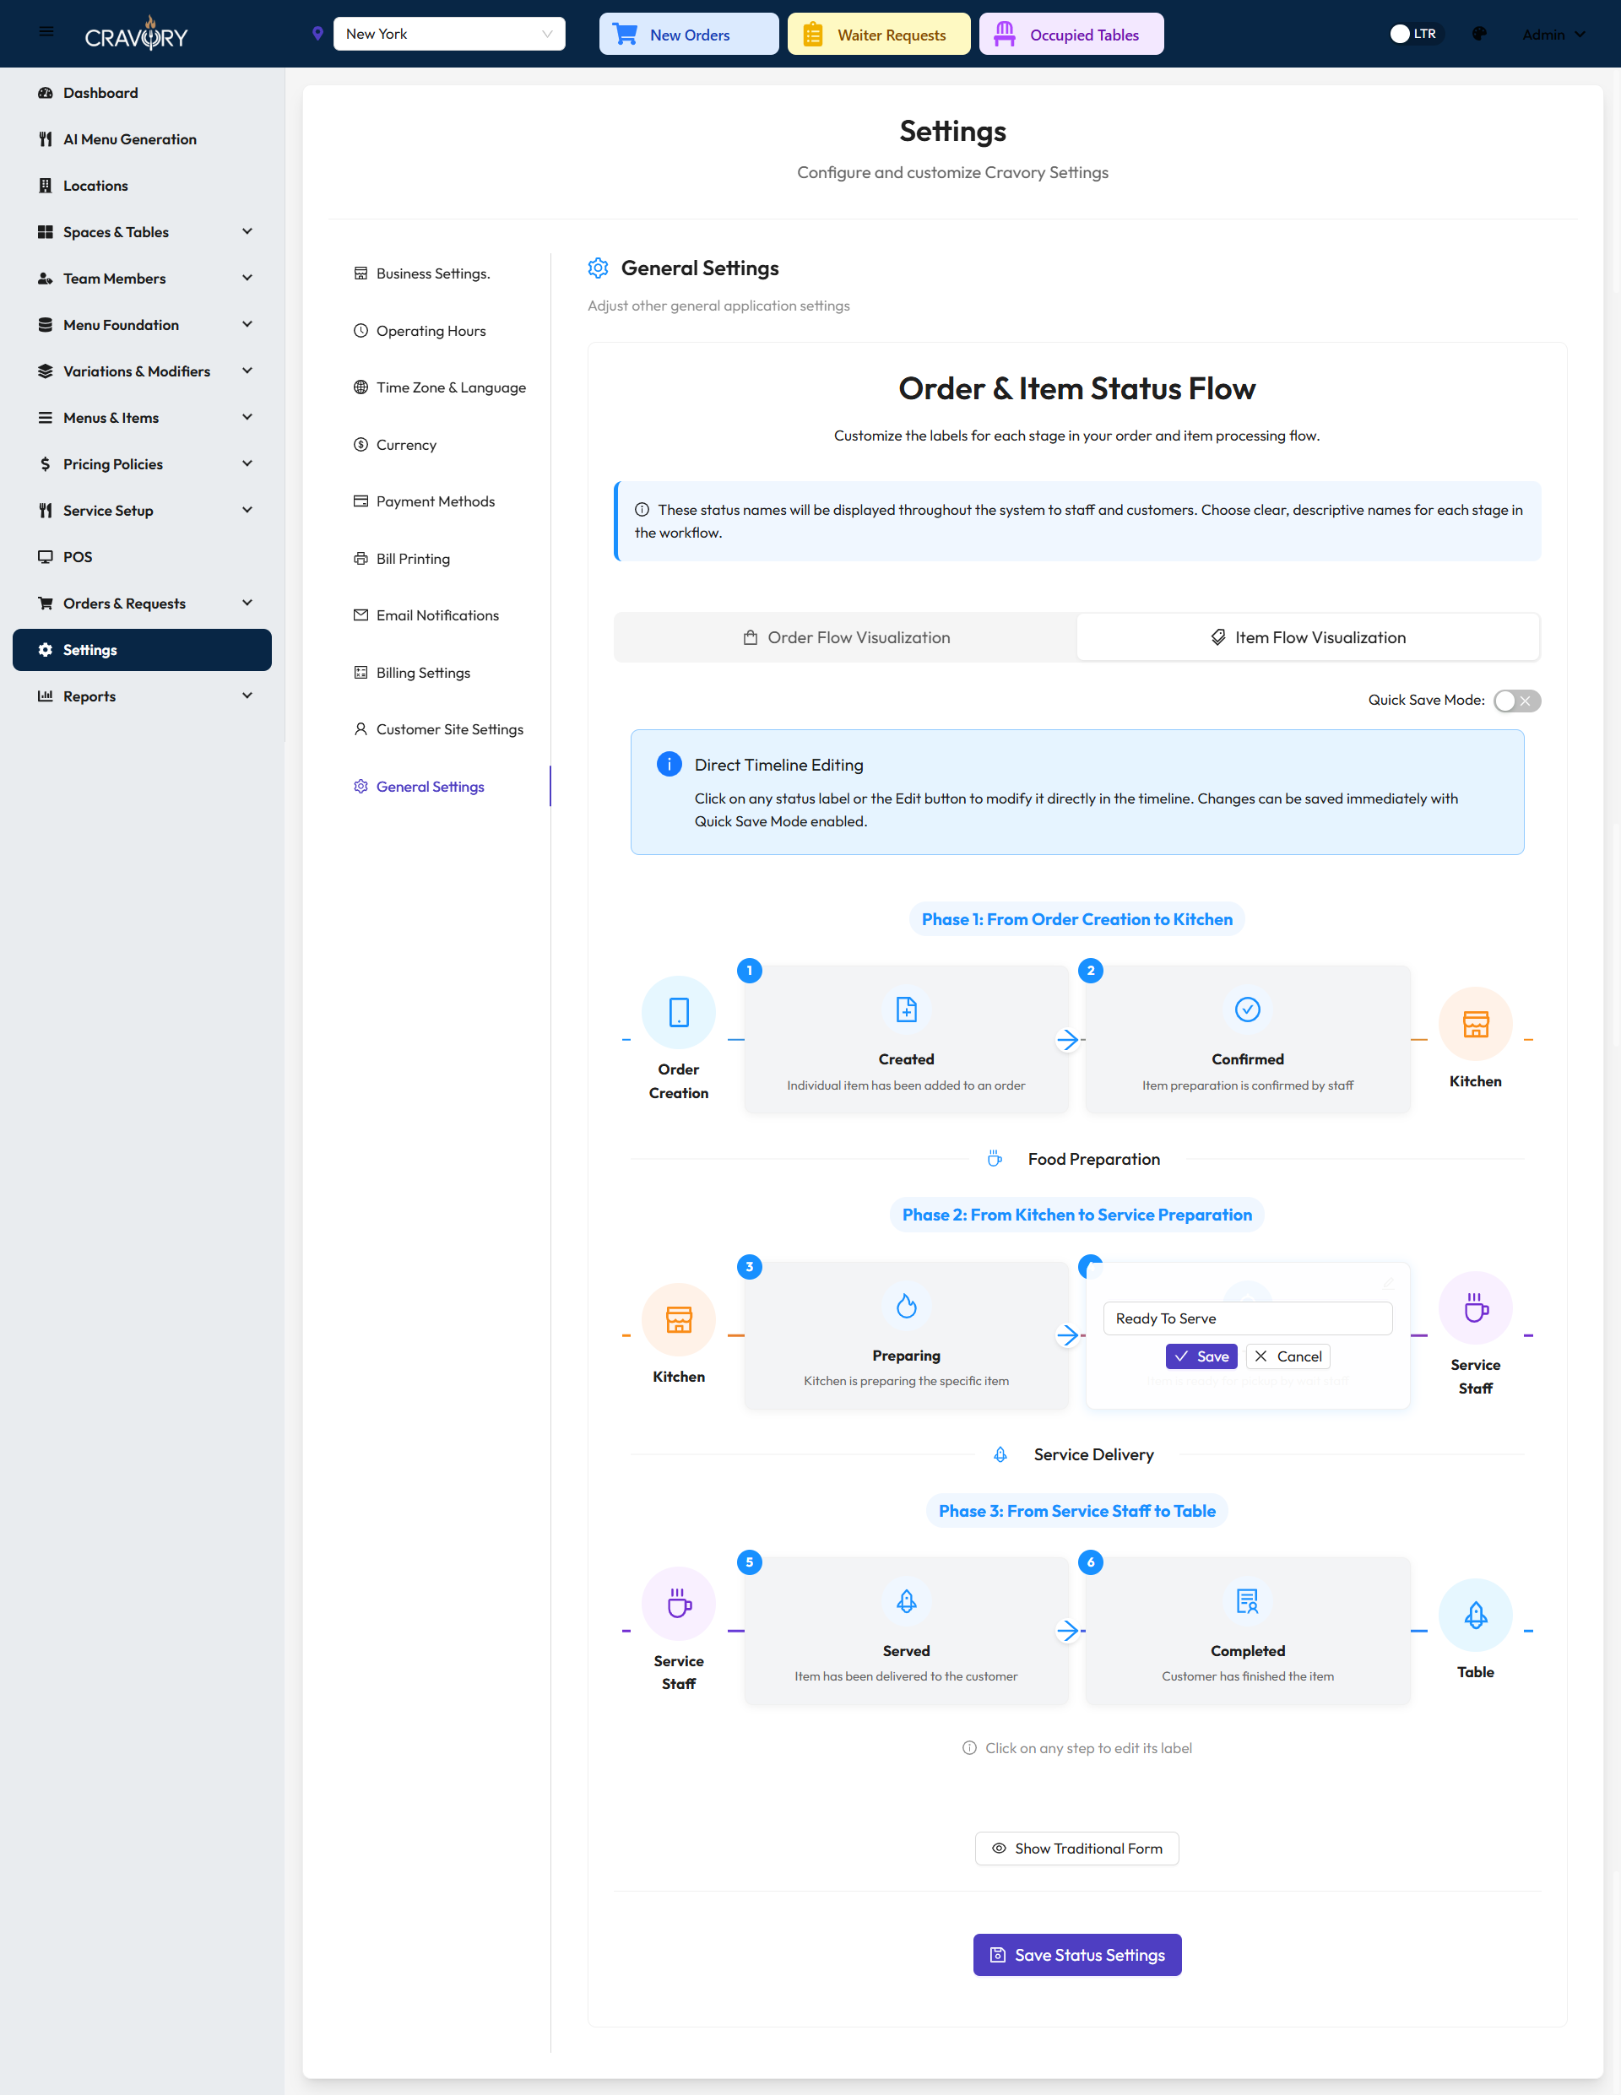This screenshot has width=1621, height=2095.
Task: Switch to Order Flow Visualization tab
Action: click(x=845, y=637)
